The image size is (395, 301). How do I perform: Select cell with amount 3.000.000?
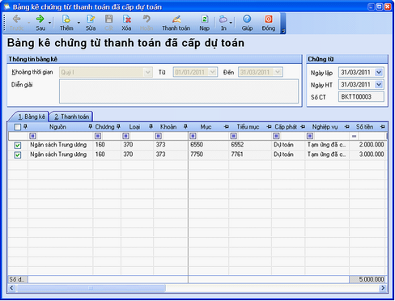368,155
